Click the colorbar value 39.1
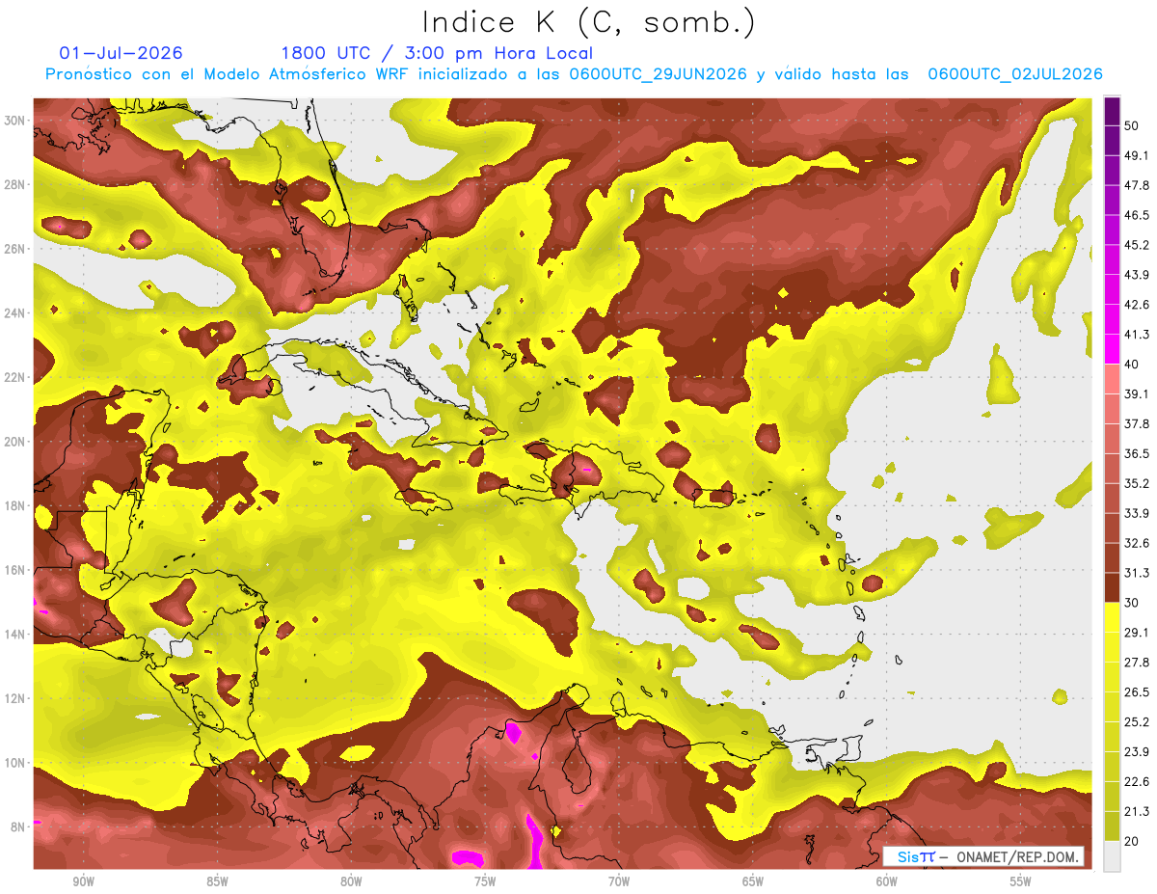The height and width of the screenshot is (894, 1157). click(1136, 393)
